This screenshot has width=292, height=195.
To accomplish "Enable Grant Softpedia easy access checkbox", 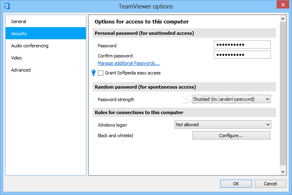I will (x=101, y=73).
